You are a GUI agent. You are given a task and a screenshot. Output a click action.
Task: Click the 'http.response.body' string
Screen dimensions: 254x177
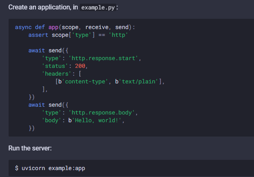[x=103, y=113]
